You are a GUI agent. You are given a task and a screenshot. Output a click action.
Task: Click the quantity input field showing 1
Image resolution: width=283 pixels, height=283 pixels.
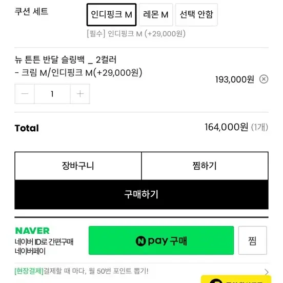coord(52,94)
